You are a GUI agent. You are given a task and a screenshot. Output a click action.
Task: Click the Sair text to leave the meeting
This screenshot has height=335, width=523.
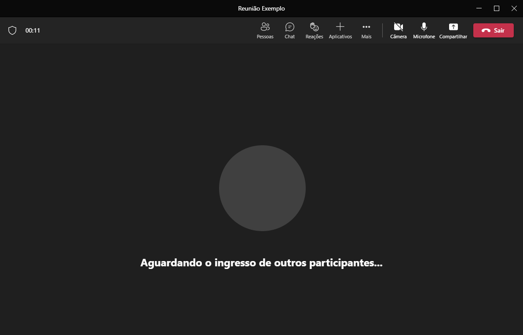(499, 30)
